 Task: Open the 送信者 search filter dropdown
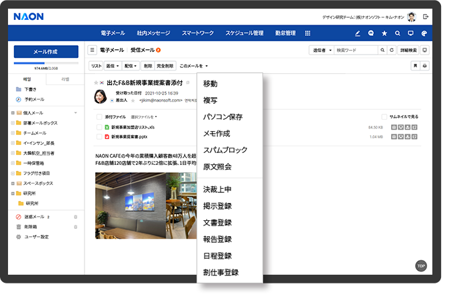pyautogui.click(x=320, y=50)
